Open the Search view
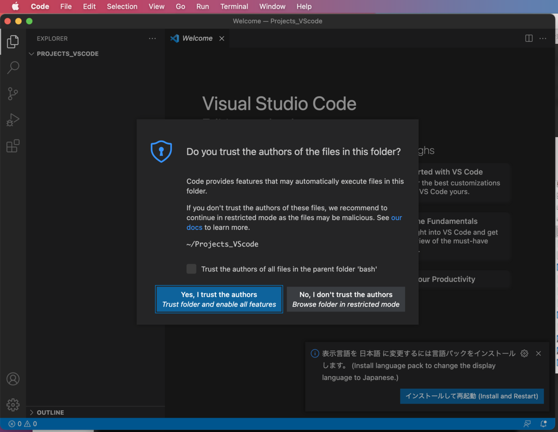This screenshot has height=432, width=558. click(x=13, y=67)
